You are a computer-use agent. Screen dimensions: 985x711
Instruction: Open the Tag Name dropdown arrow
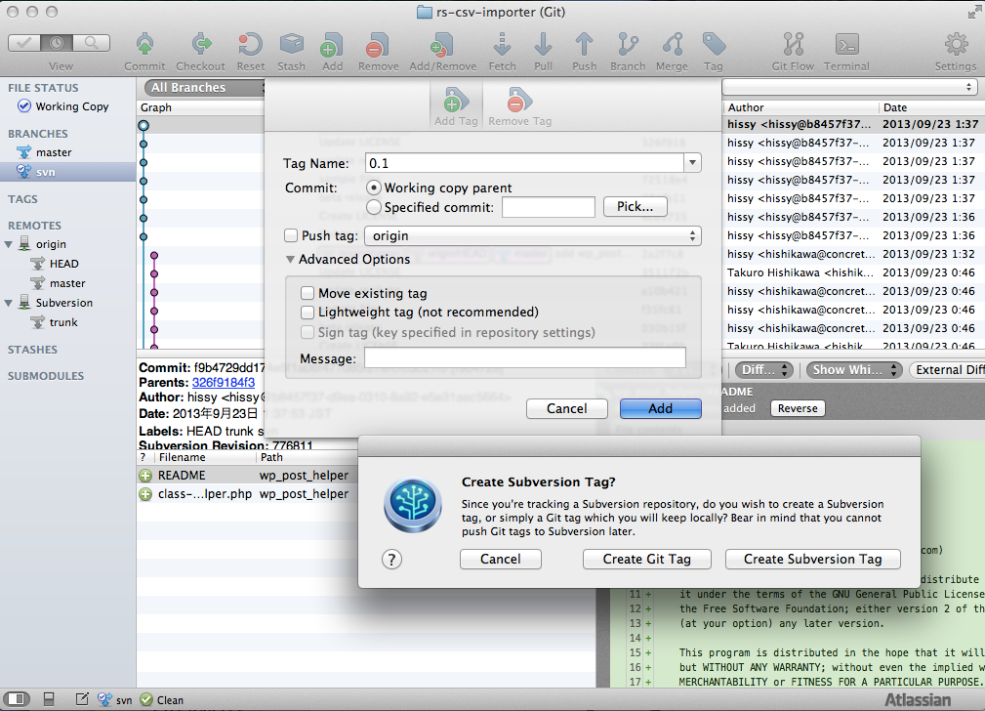coord(692,163)
